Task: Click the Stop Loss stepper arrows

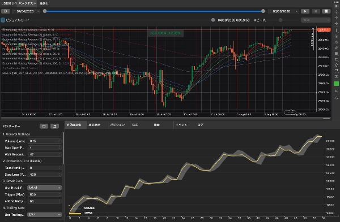Action: pyautogui.click(x=59, y=175)
